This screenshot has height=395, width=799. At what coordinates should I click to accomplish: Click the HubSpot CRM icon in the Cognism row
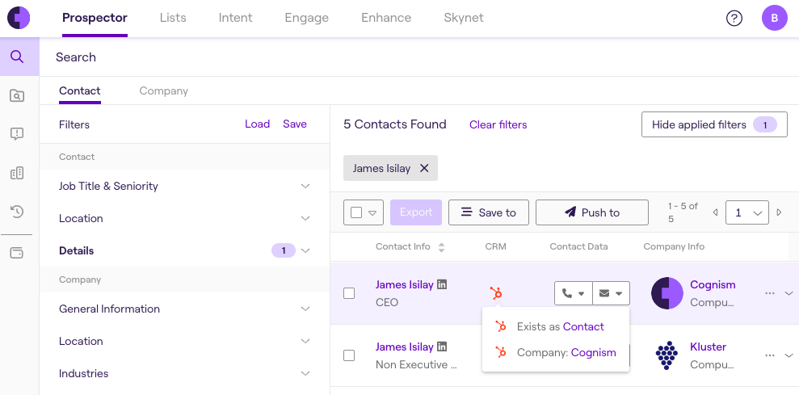(496, 293)
